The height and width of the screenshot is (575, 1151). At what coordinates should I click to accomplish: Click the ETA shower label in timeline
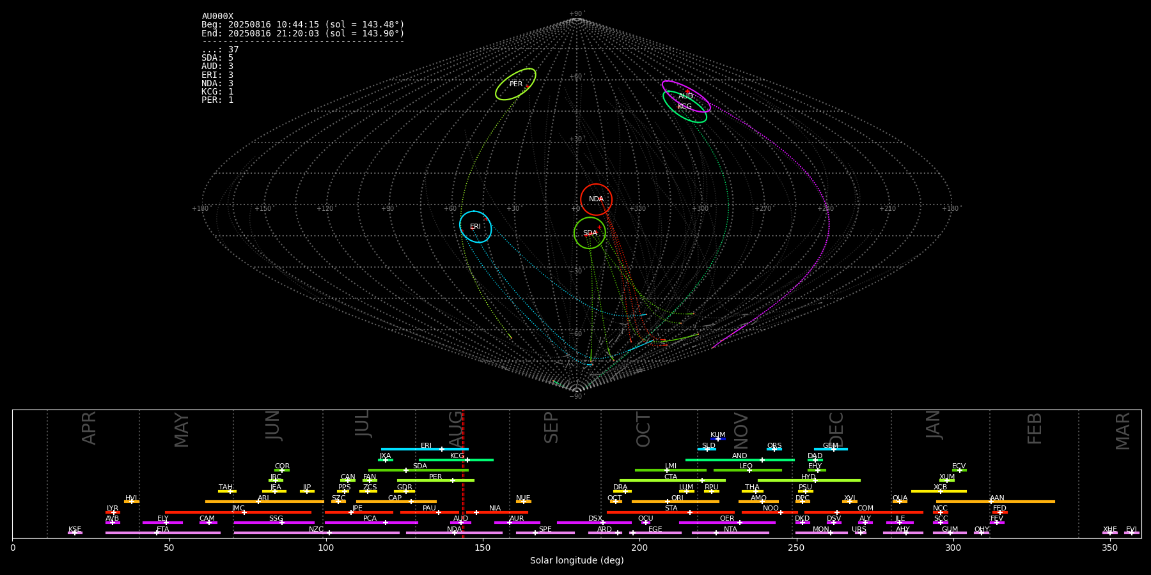pos(163,530)
